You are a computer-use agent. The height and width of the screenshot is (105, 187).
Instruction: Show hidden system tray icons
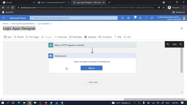coord(134,103)
